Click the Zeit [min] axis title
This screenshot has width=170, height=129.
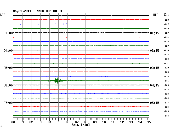click(x=81, y=125)
